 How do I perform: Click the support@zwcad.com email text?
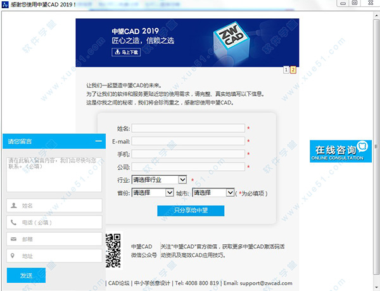(266, 283)
